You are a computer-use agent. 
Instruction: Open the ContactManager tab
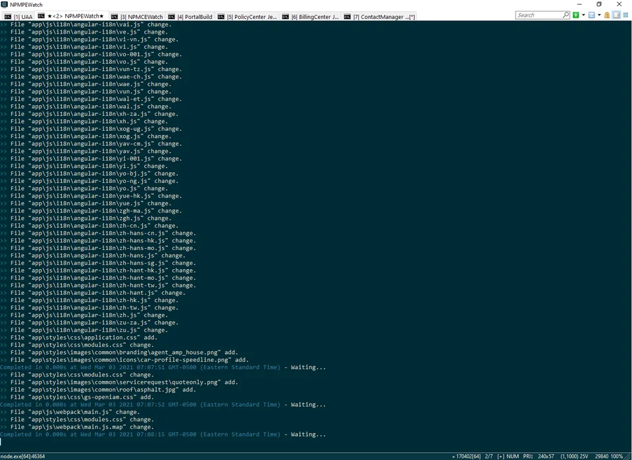379,16
